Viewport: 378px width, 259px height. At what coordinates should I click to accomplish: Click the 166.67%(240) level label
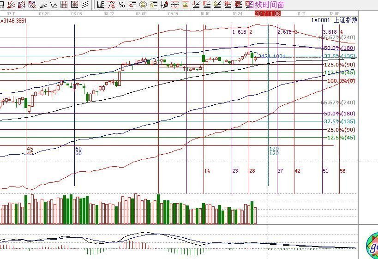coord(336,37)
